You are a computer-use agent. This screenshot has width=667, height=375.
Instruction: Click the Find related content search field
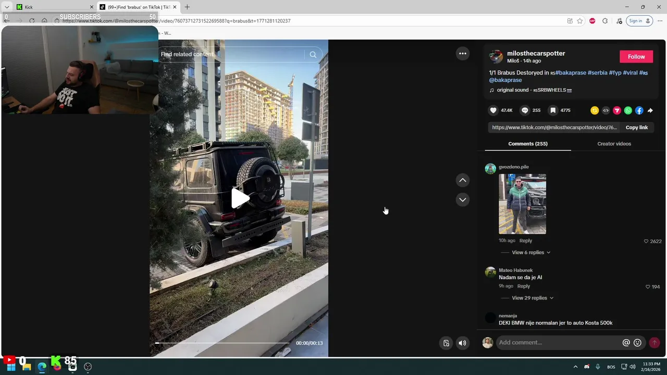click(232, 54)
